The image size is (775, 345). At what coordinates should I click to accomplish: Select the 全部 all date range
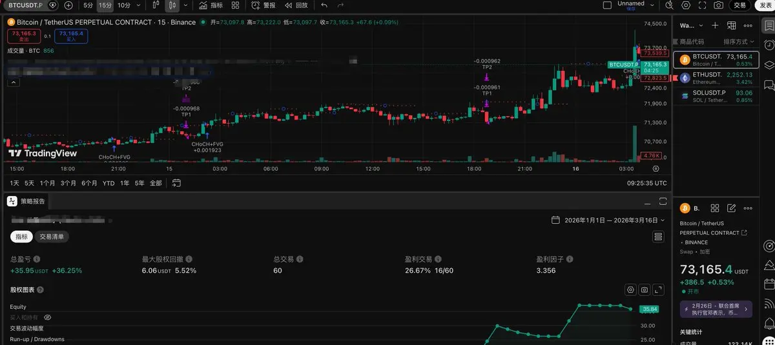(156, 183)
